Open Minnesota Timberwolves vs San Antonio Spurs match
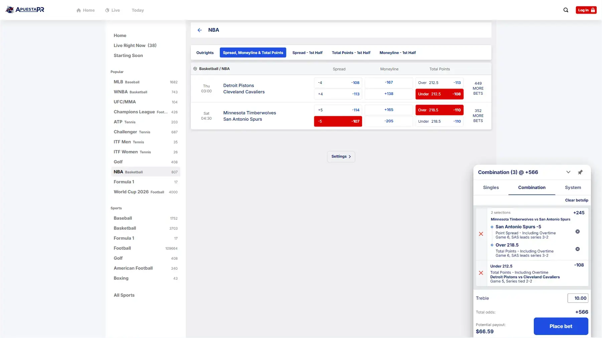Screen dimensions: 602x338 click(250, 116)
